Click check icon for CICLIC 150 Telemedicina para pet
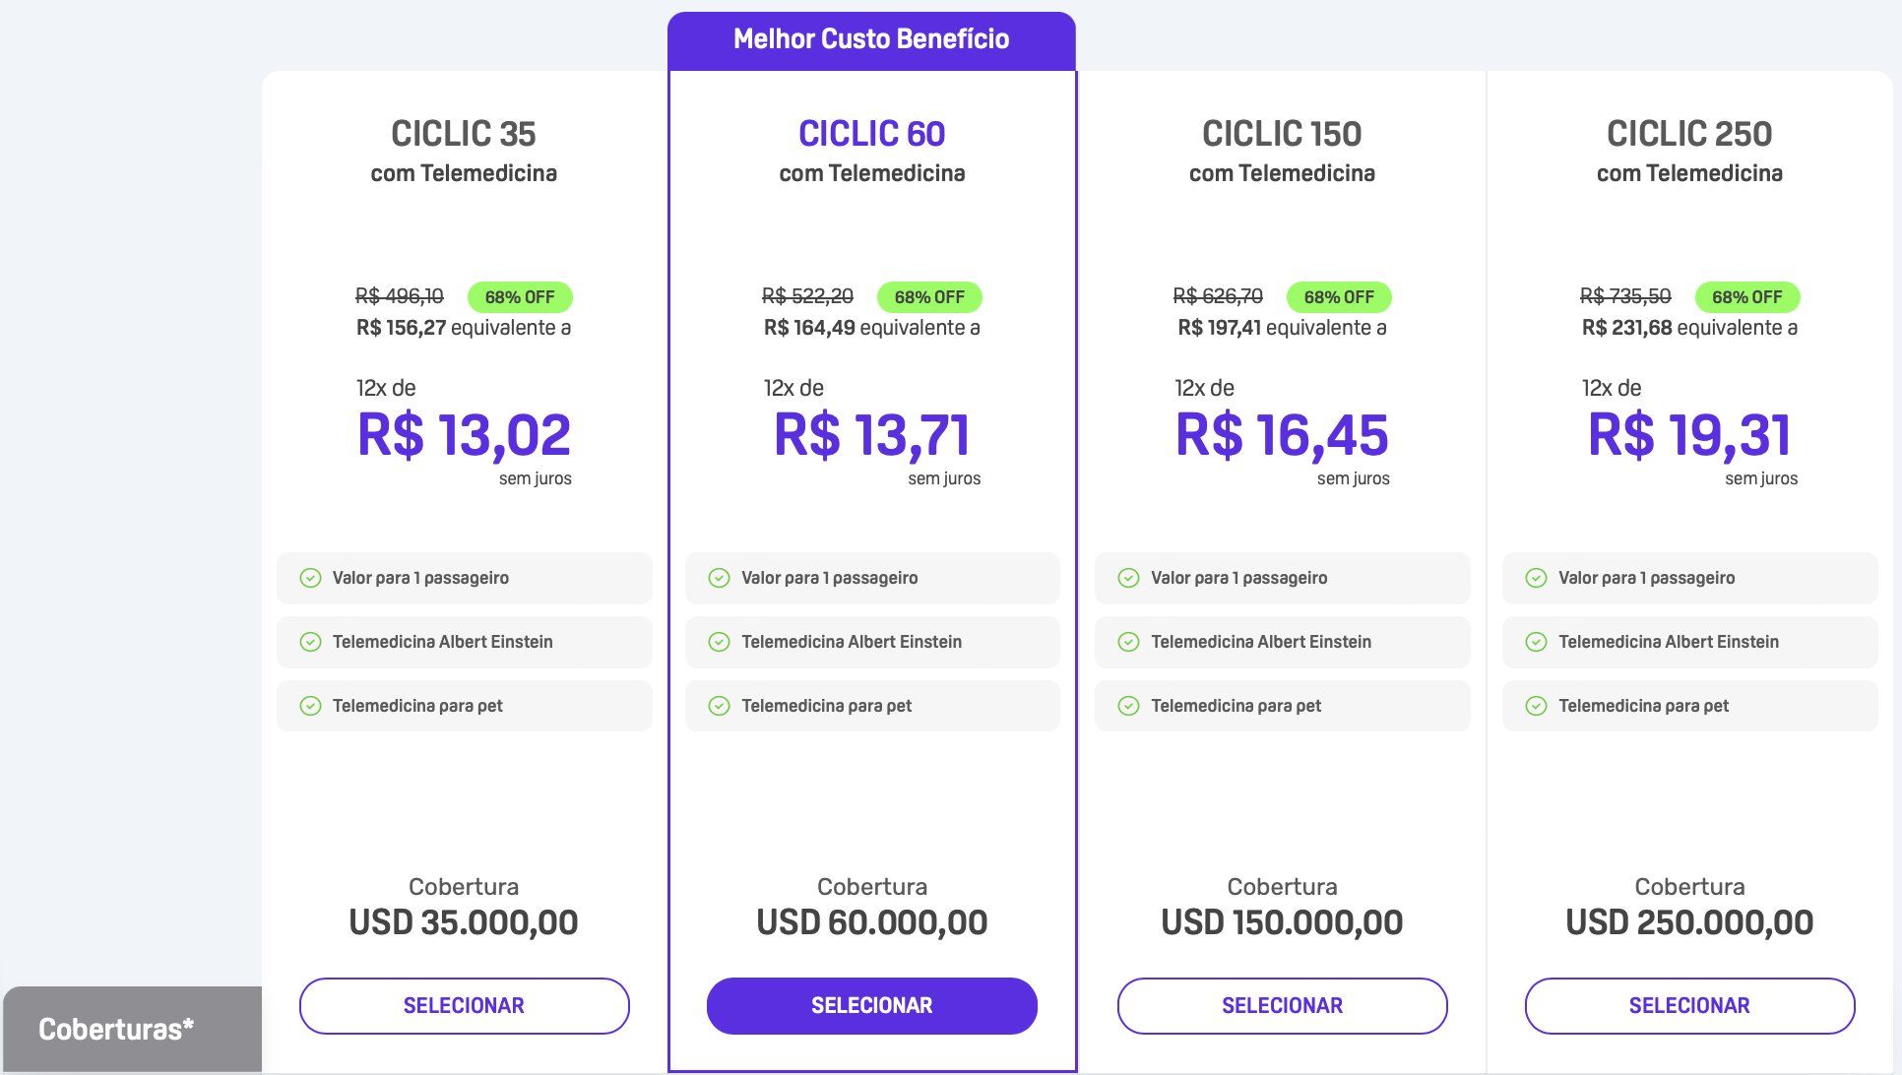Image resolution: width=1902 pixels, height=1075 pixels. [1128, 706]
